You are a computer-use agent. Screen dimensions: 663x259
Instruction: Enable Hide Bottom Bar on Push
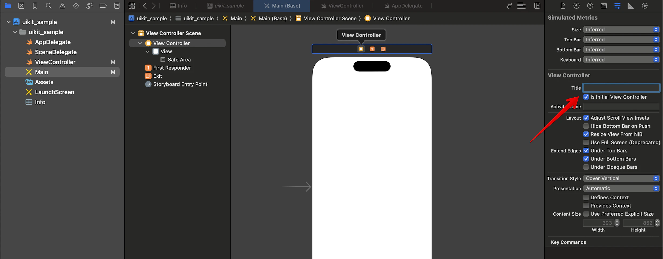pos(586,126)
